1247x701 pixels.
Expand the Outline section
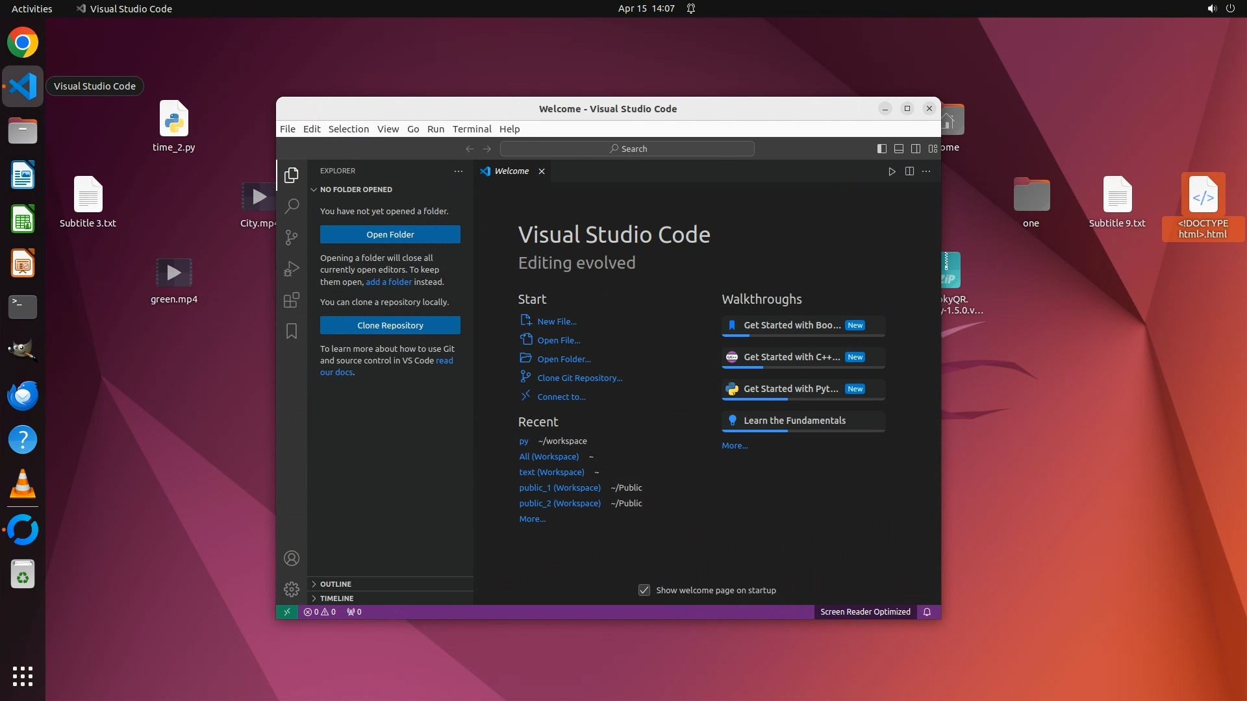[336, 584]
